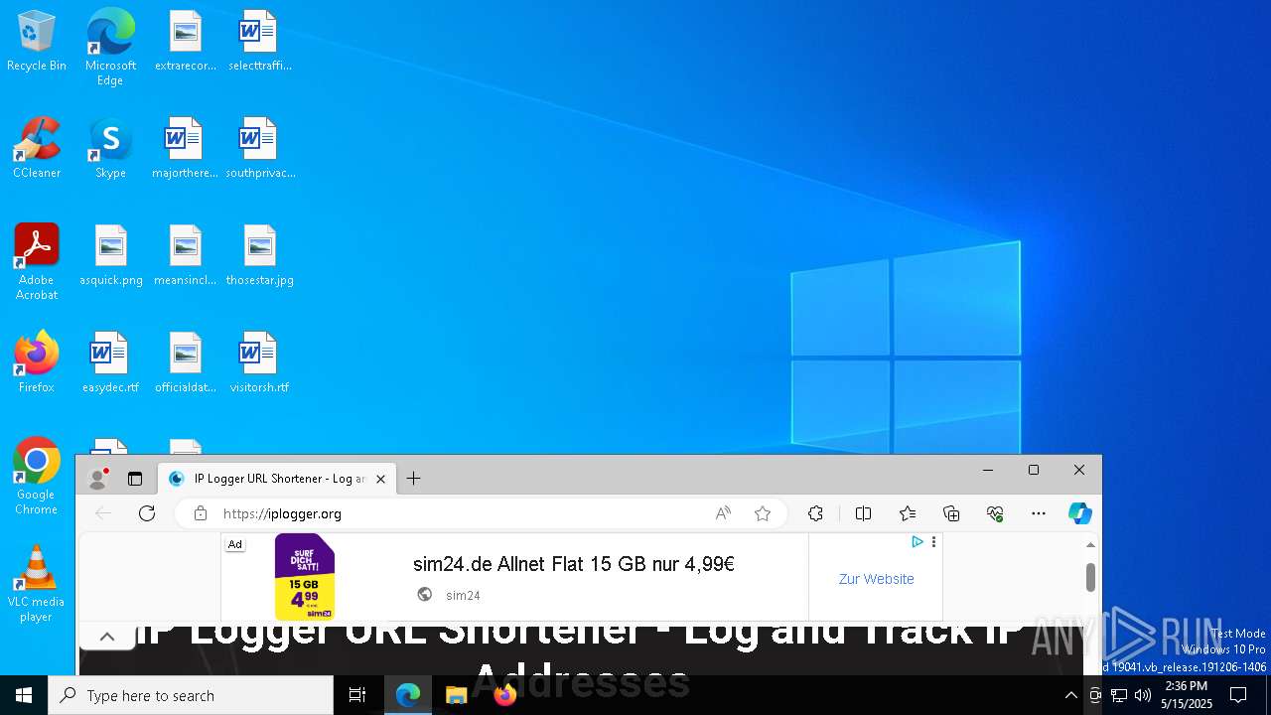Screen dimensions: 1271x715
Task: Toggle Split screen icon in Edge
Action: 863,513
